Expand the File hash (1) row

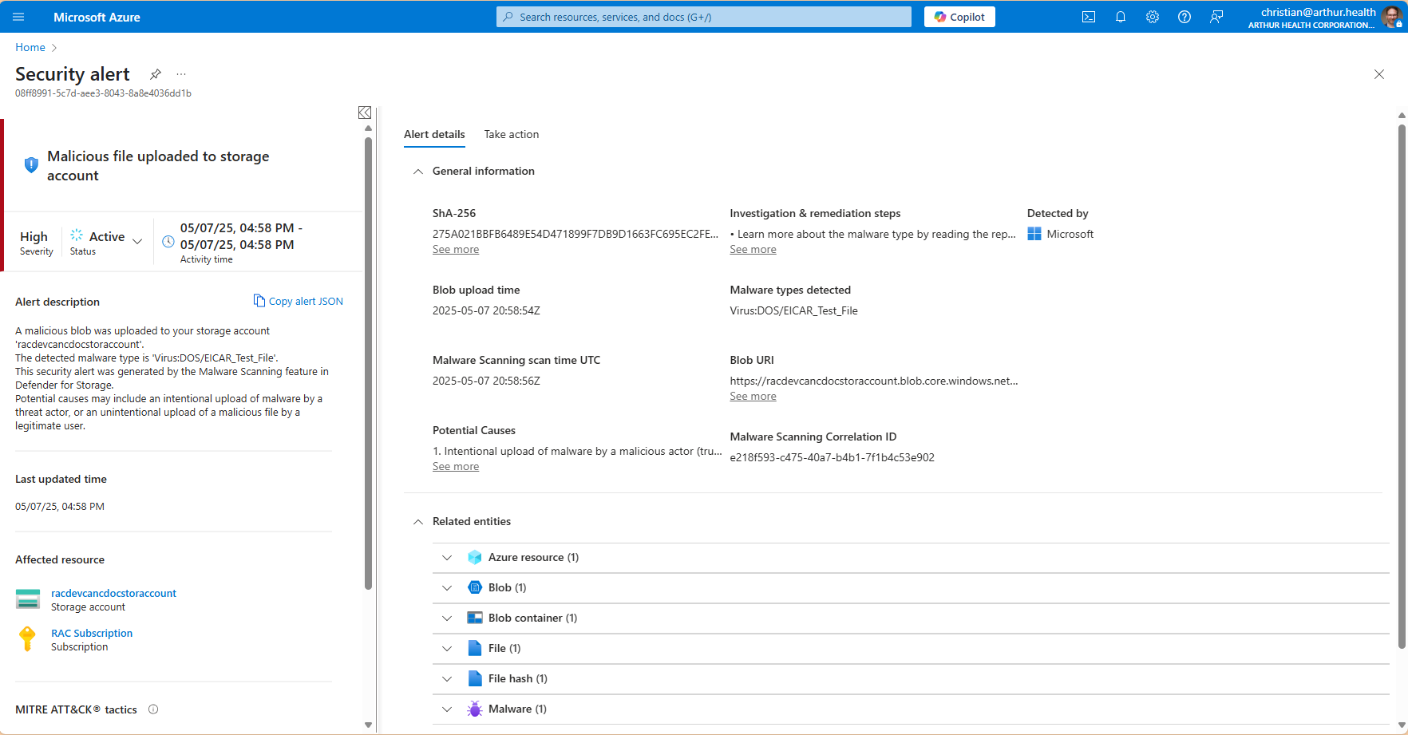pyautogui.click(x=447, y=678)
